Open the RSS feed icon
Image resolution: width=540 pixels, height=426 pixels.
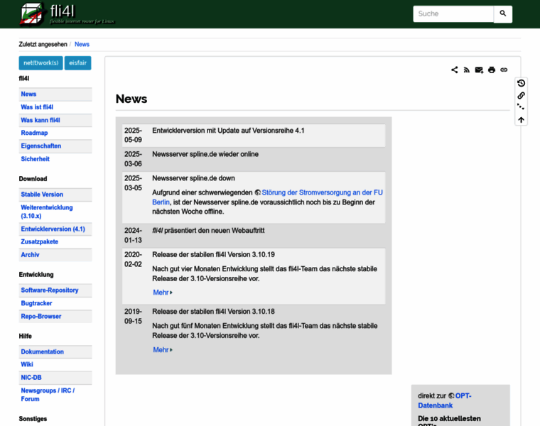(x=467, y=70)
